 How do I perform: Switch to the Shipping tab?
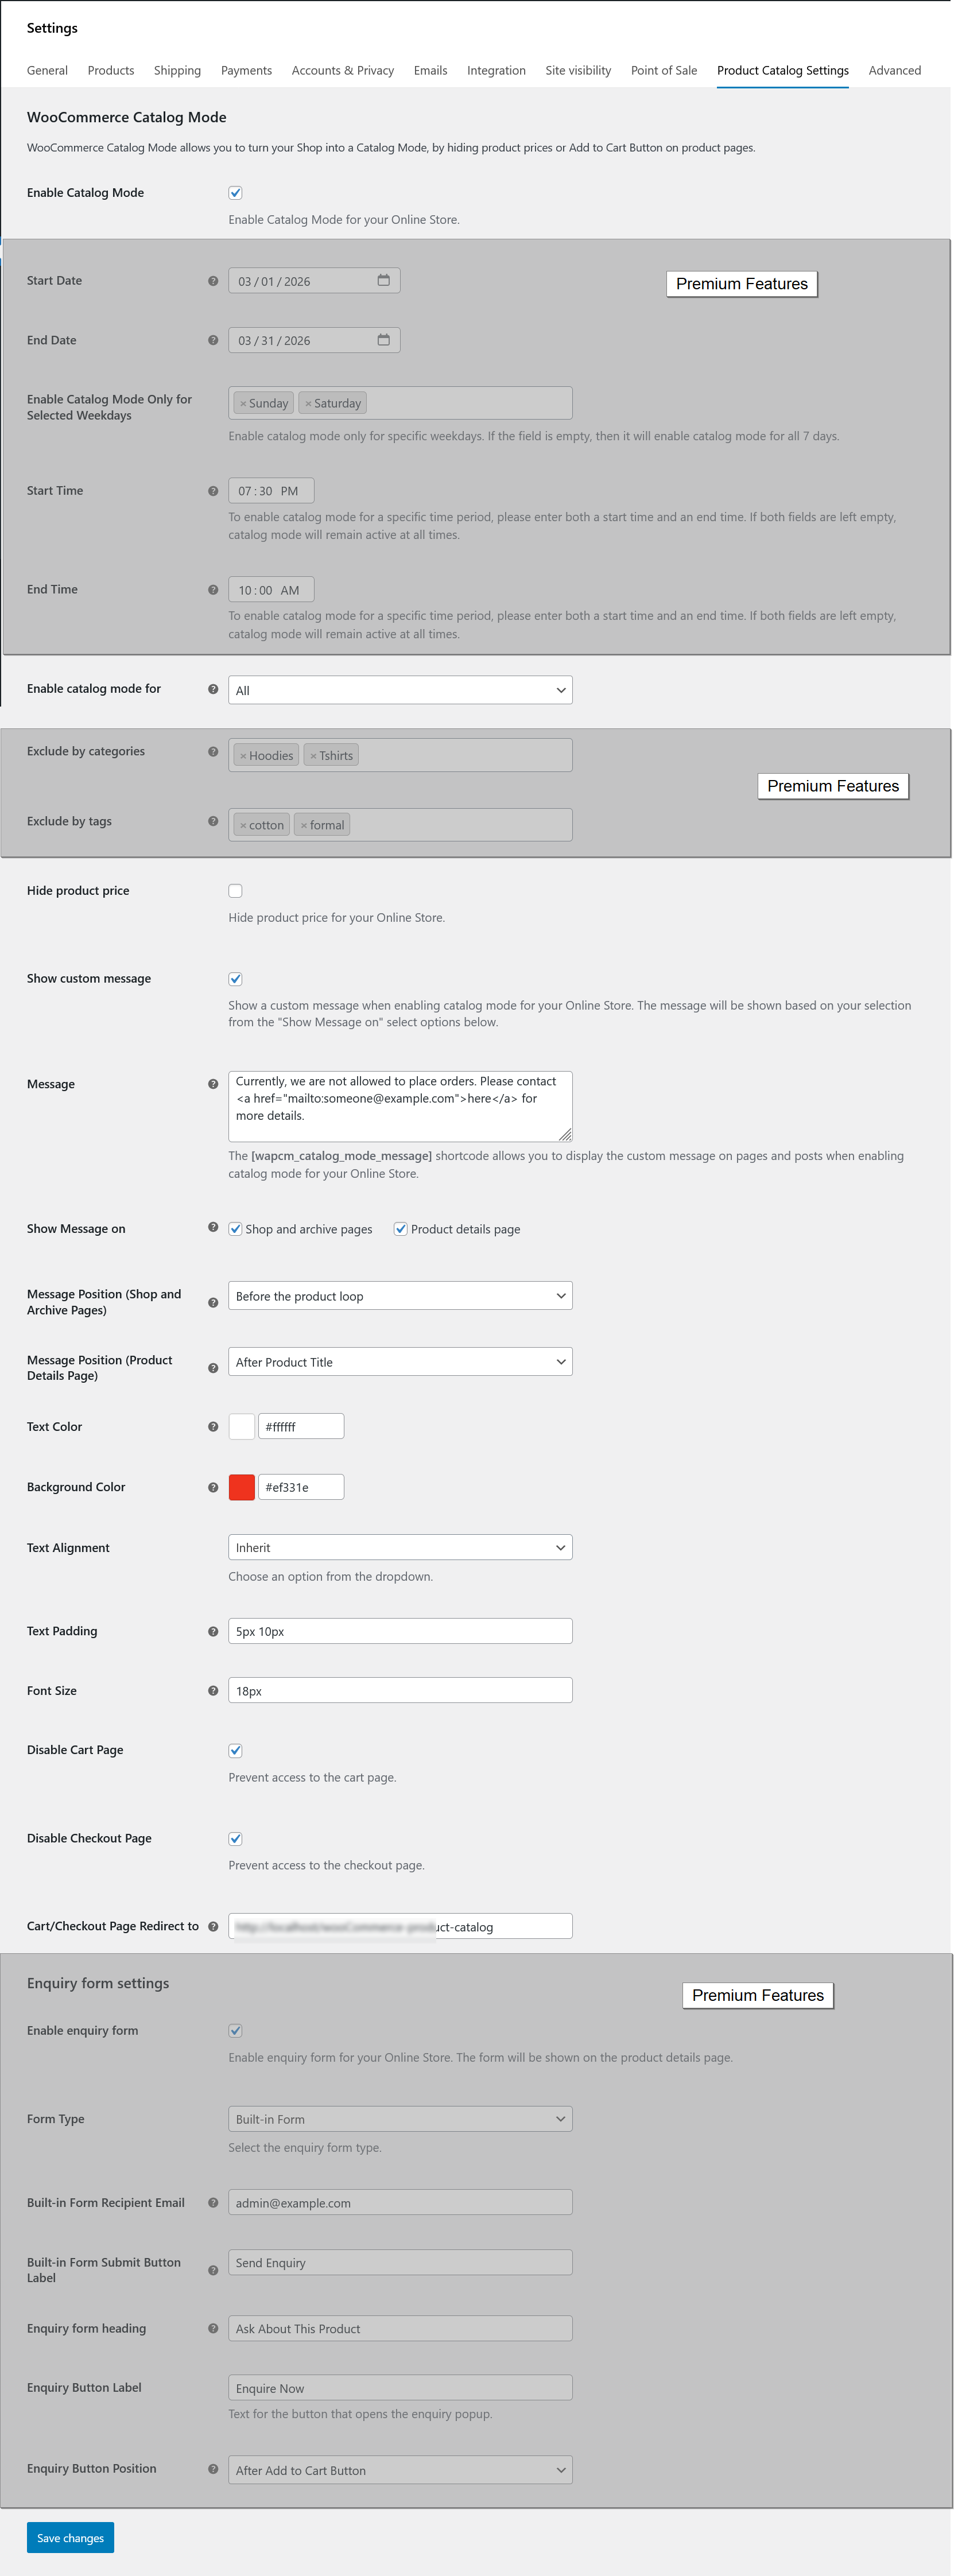point(177,71)
